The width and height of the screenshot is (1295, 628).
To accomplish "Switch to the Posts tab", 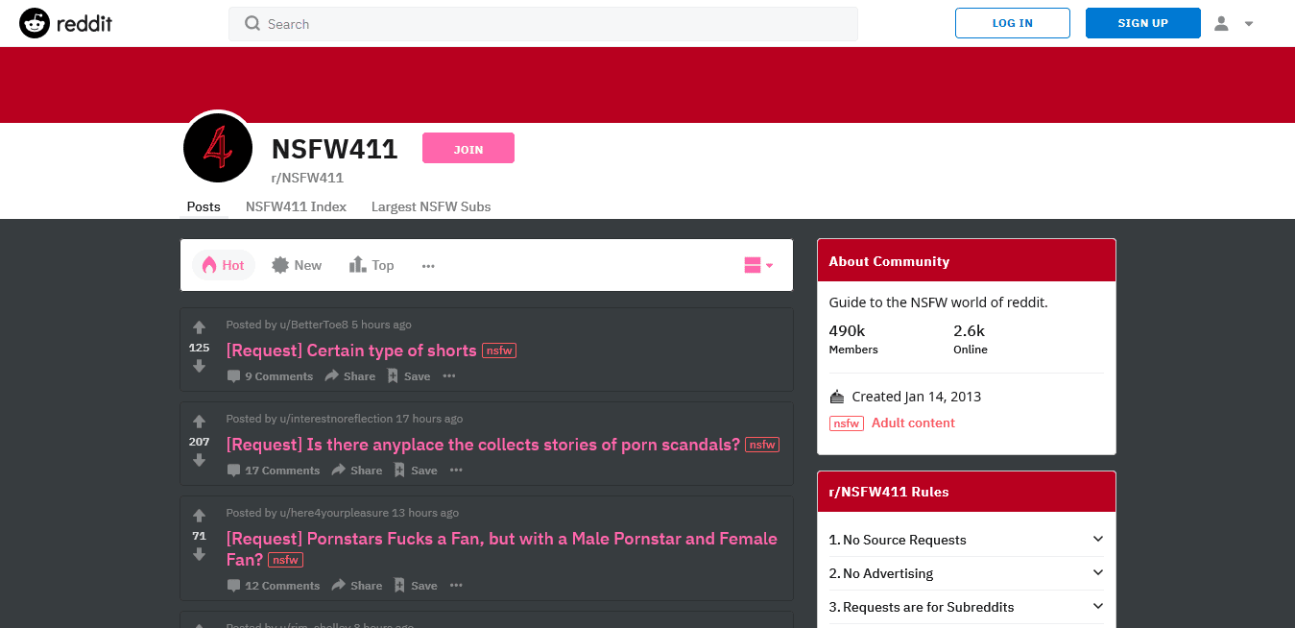I will click(x=204, y=206).
